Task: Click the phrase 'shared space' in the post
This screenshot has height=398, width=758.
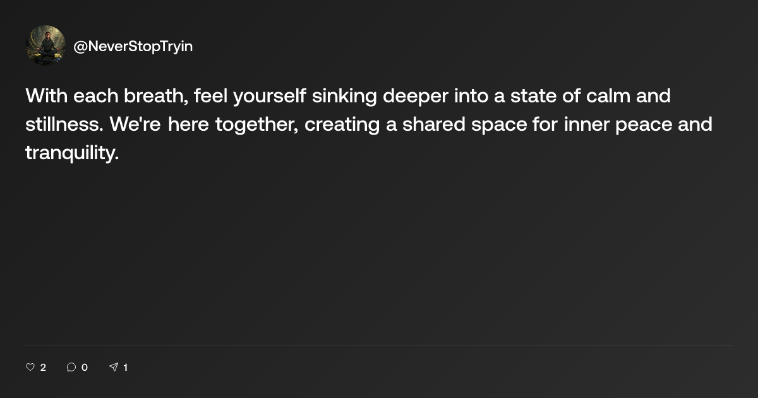Action: point(455,124)
